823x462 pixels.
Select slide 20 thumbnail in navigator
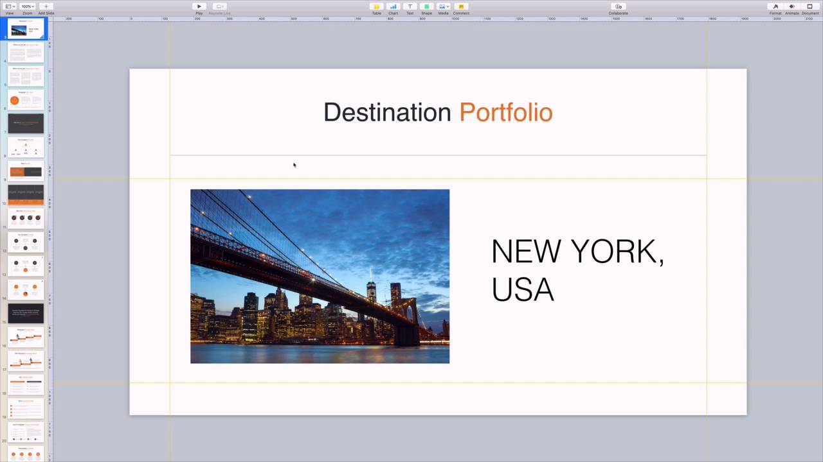point(26,432)
